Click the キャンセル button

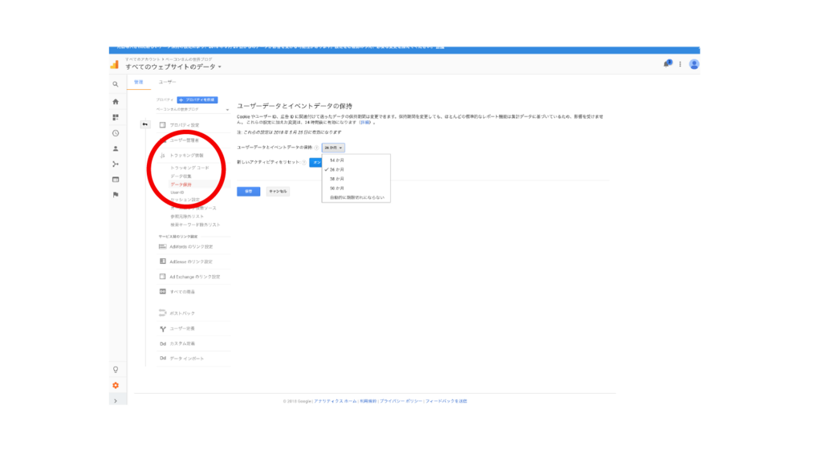278,191
